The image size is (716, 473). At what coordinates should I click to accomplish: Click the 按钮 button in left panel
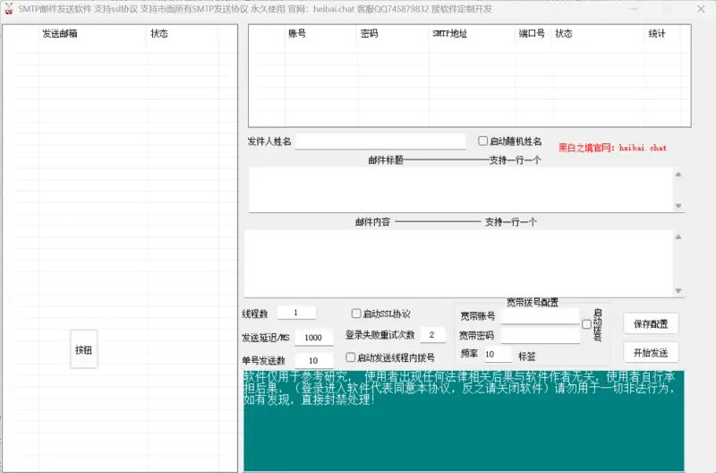[83, 349]
